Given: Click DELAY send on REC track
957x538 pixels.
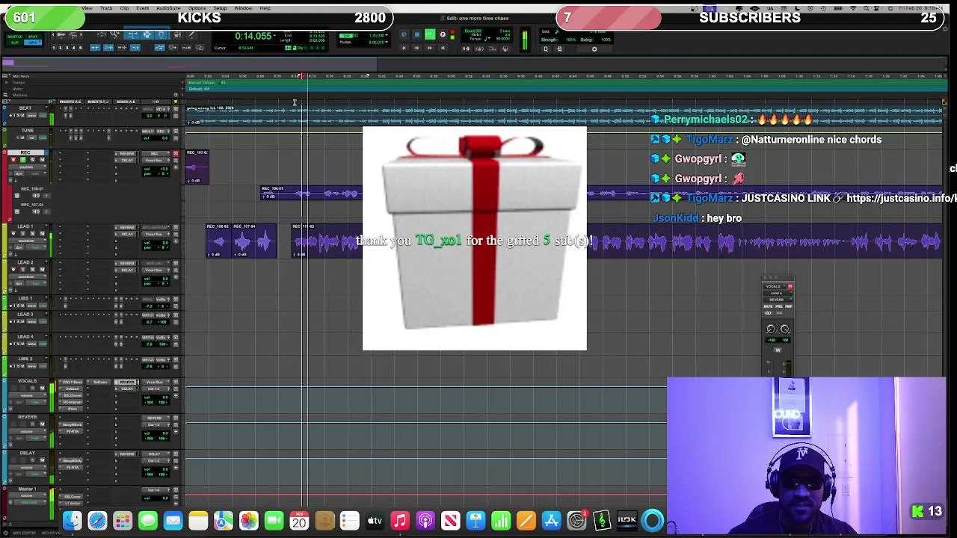Looking at the screenshot, I should [126, 160].
